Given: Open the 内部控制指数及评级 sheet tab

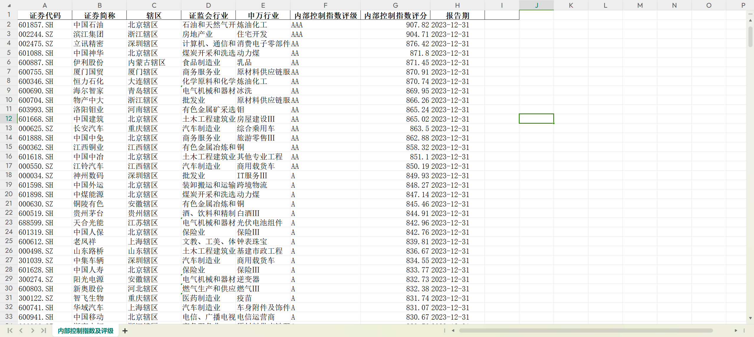Looking at the screenshot, I should [x=85, y=331].
